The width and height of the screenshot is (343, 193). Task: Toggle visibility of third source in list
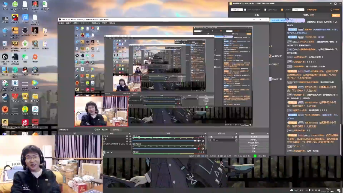coord(127,141)
